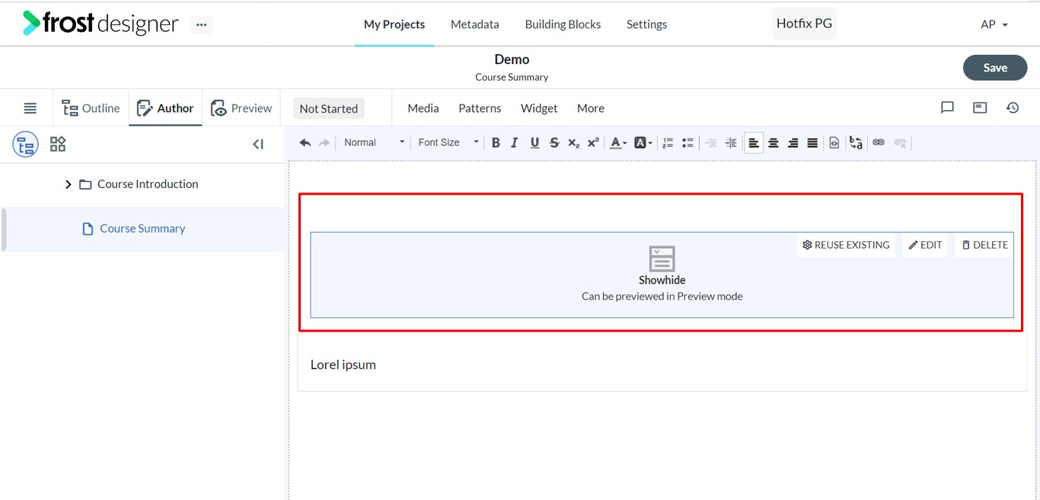The image size is (1040, 500).
Task: Open the Font Size dropdown
Action: tap(448, 142)
